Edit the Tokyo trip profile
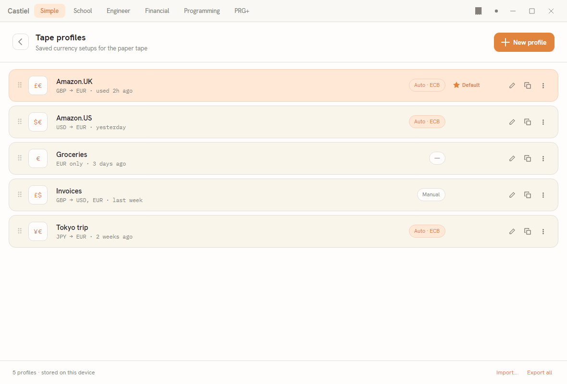 (512, 231)
